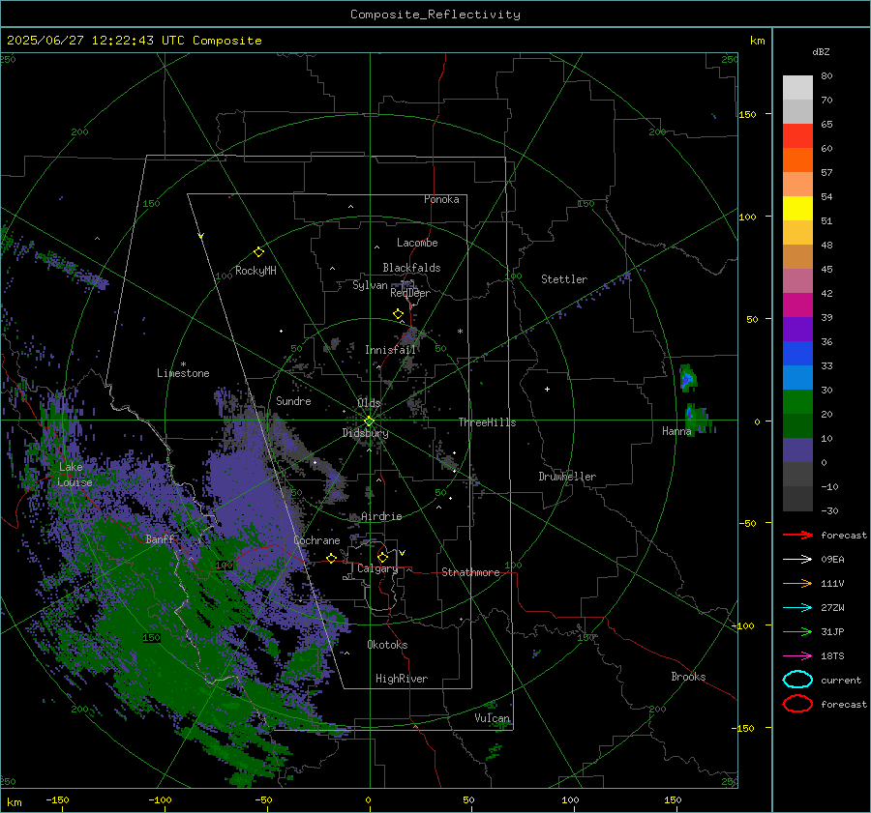Click the yellow diamond marker near Cochrane

click(x=332, y=558)
